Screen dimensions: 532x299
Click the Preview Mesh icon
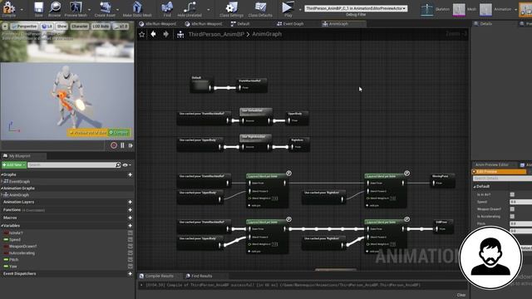coord(76,7)
